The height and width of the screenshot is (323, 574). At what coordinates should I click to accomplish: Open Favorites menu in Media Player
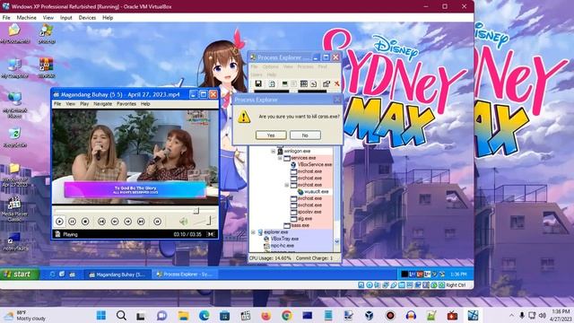126,104
